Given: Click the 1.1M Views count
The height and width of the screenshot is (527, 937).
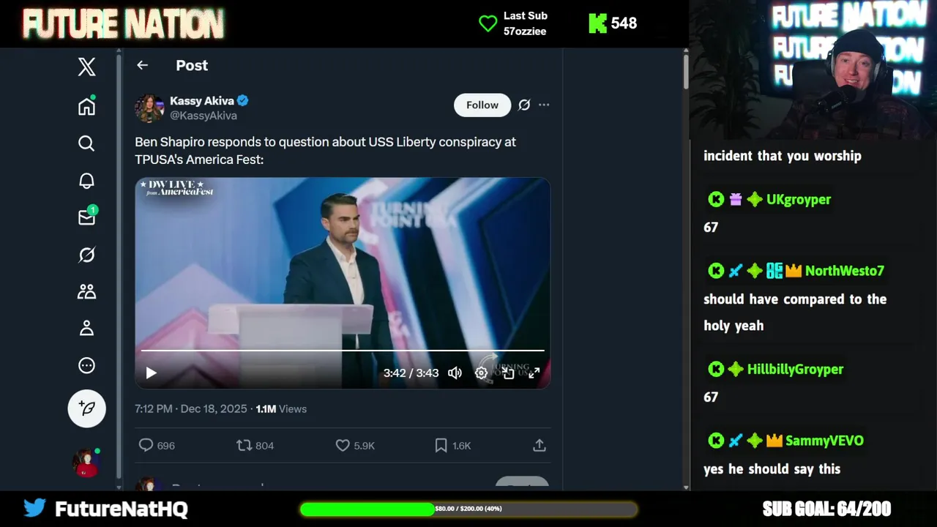Looking at the screenshot, I should coord(281,409).
